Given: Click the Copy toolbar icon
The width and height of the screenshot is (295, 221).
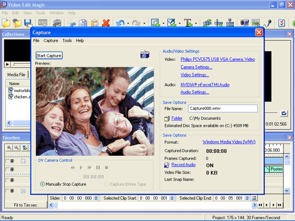Looking at the screenshot, I should 83,23.
